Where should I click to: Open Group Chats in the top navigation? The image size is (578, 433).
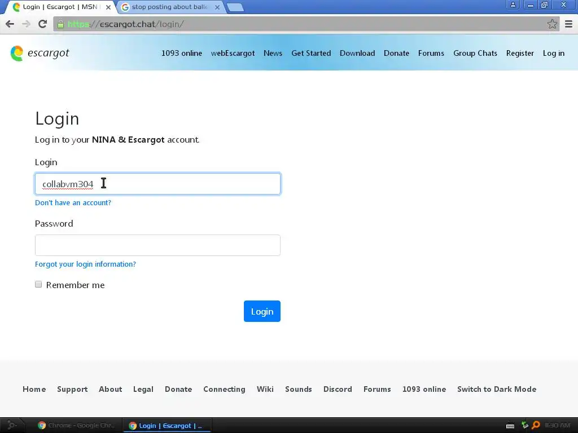(x=475, y=53)
